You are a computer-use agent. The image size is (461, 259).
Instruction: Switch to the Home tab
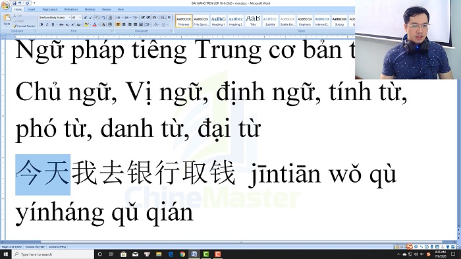pos(18,9)
